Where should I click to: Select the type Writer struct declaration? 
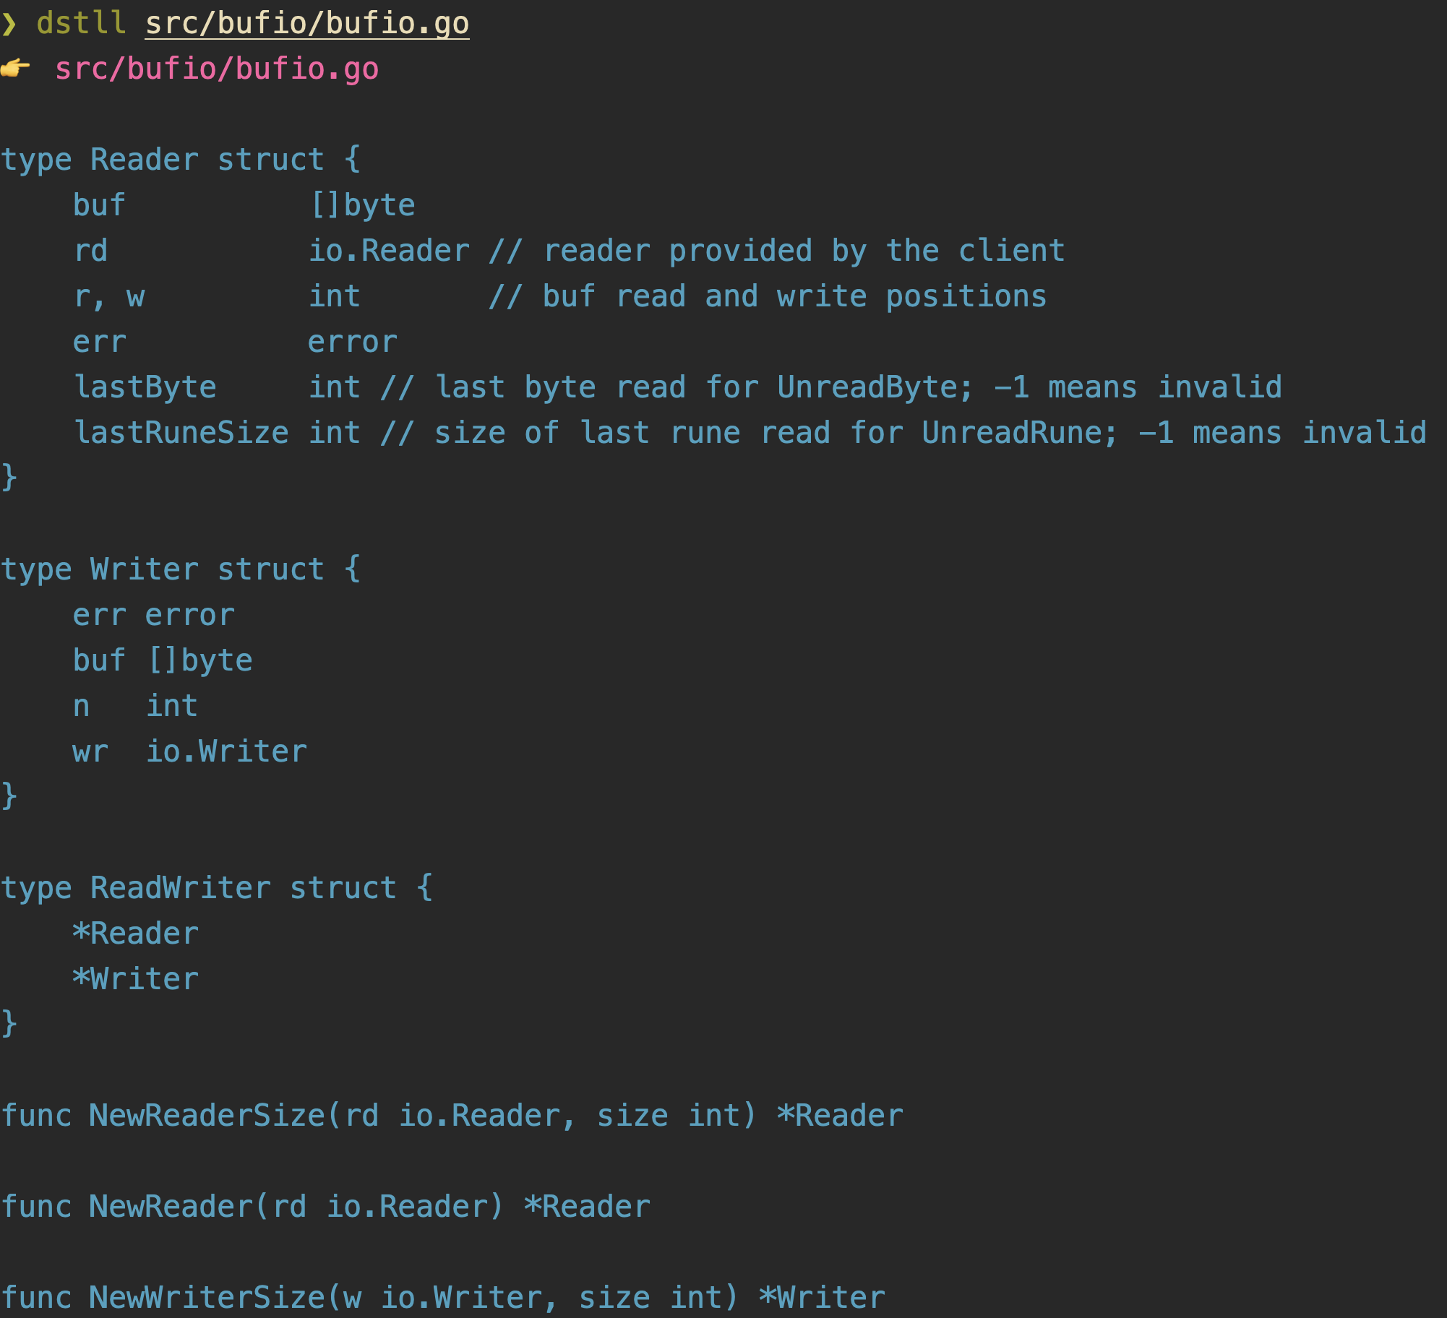181,569
